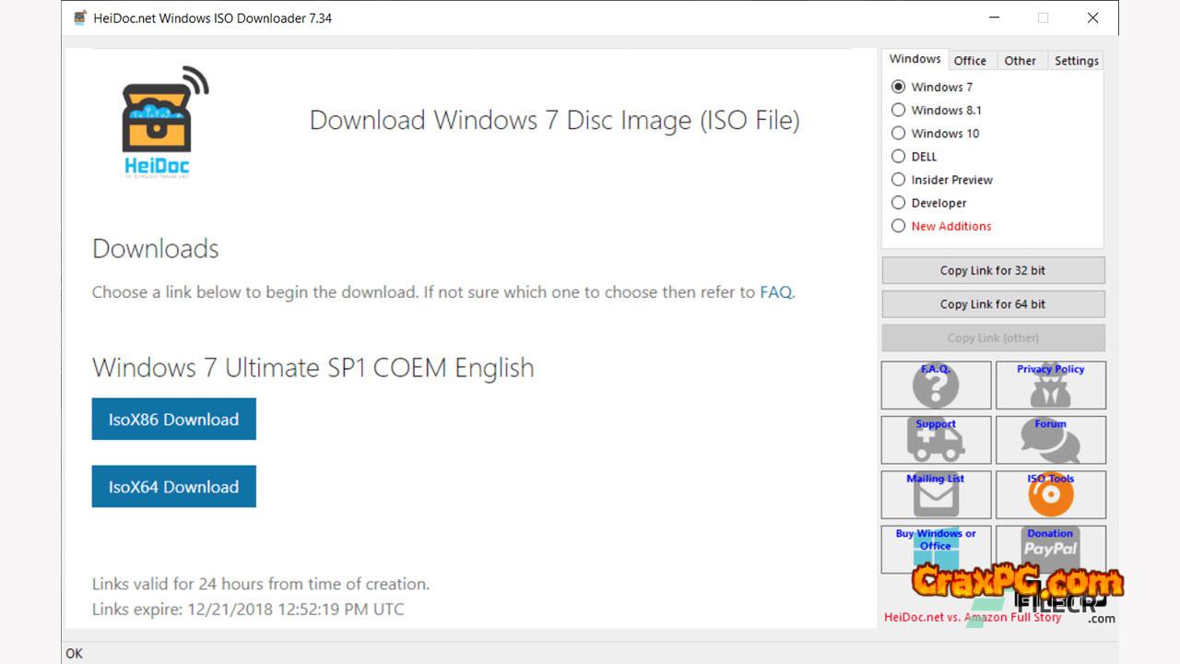
Task: Select the Insider Preview radio option
Action: coord(898,180)
